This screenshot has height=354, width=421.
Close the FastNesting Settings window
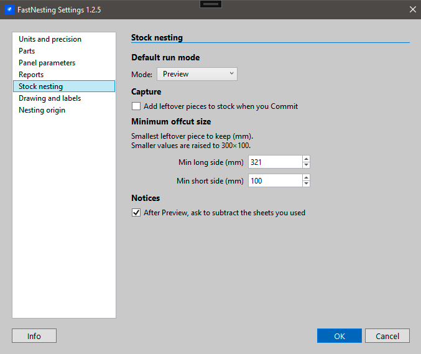coord(413,10)
